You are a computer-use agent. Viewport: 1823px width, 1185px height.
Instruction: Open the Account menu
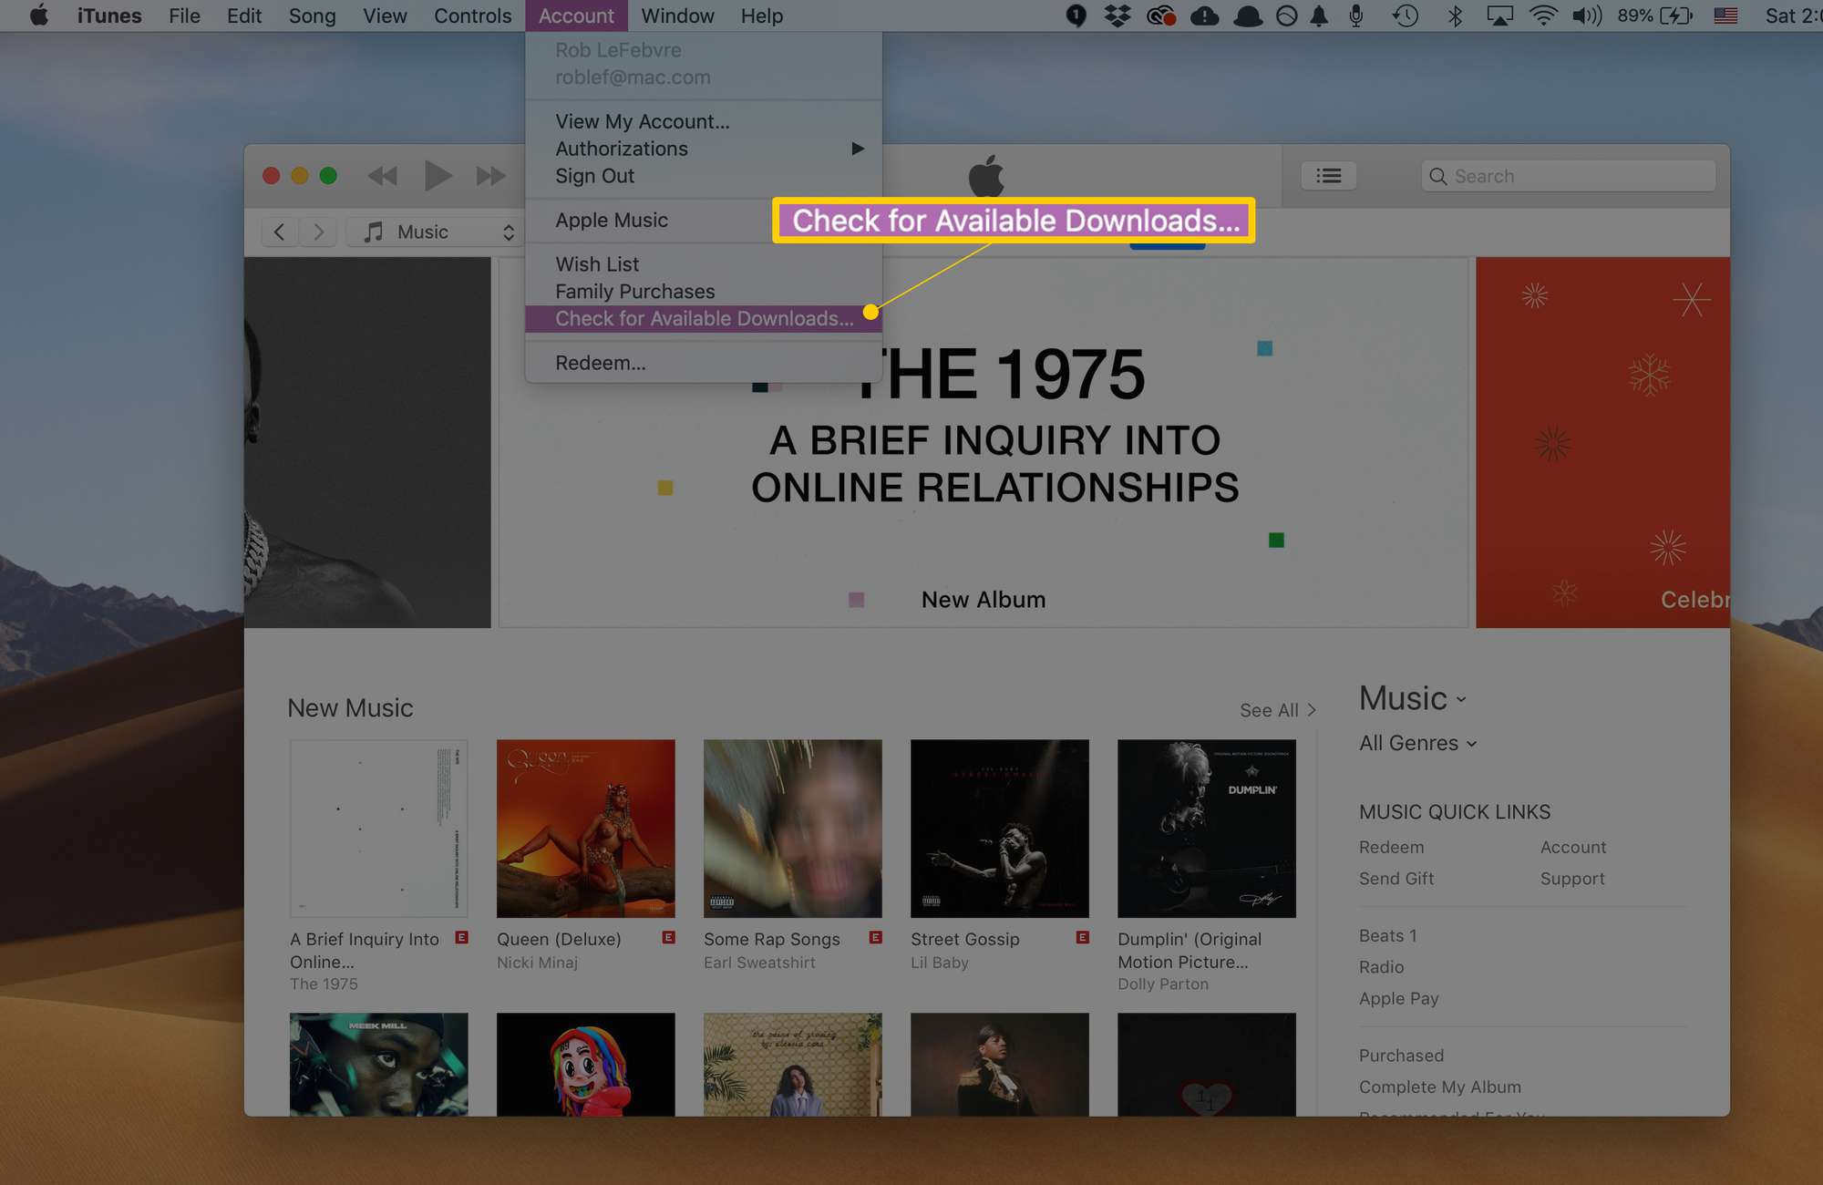576,15
